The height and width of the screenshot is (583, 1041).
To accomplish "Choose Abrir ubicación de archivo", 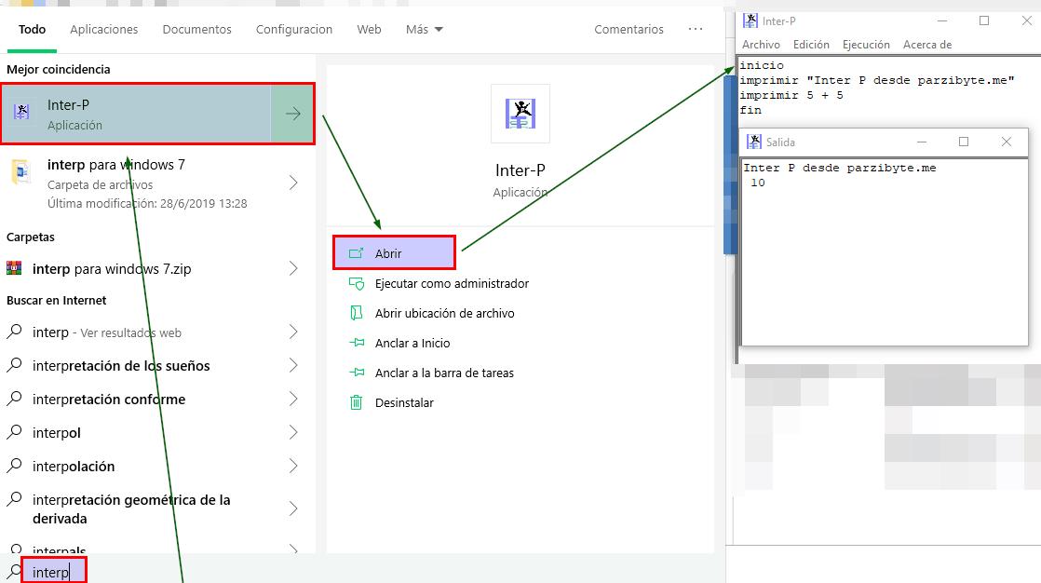I will pyautogui.click(x=444, y=314).
